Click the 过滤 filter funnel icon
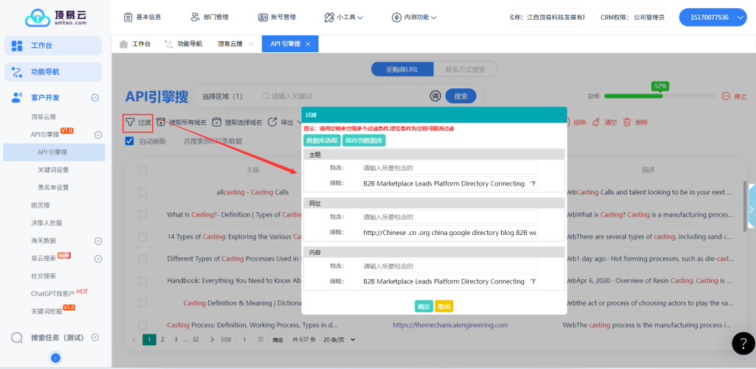The image size is (756, 369). point(130,122)
